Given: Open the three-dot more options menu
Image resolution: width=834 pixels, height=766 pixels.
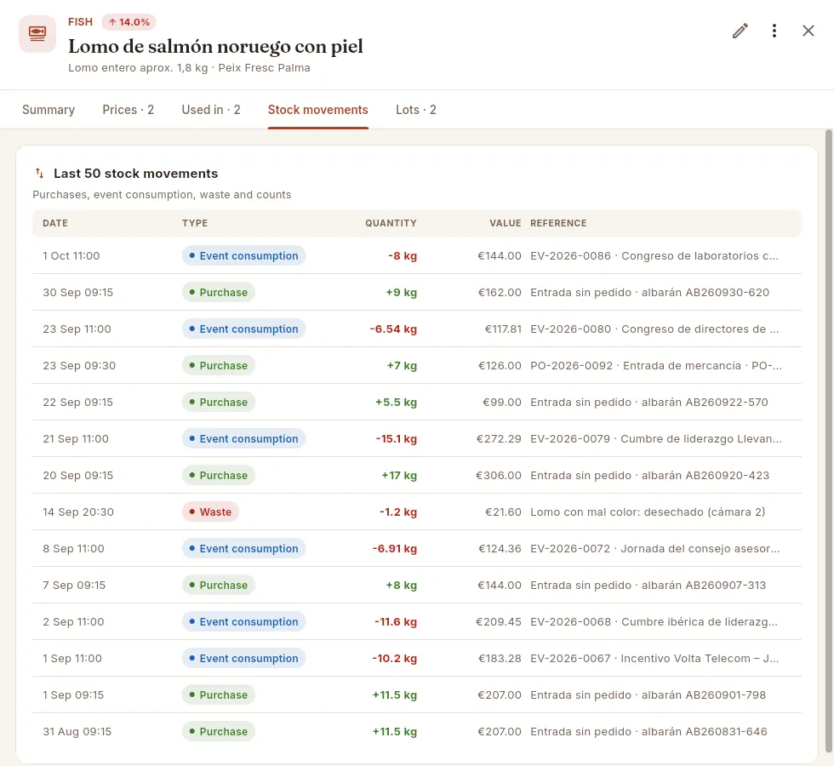Looking at the screenshot, I should [774, 31].
